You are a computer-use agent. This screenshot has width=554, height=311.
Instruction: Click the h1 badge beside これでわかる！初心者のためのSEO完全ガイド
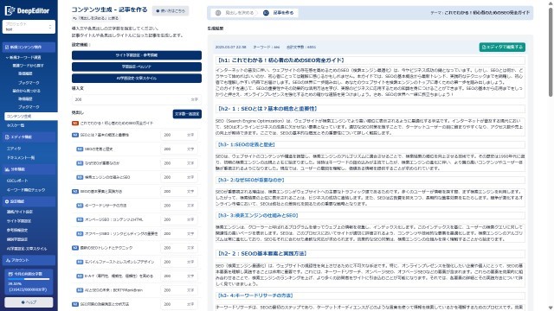[75, 123]
